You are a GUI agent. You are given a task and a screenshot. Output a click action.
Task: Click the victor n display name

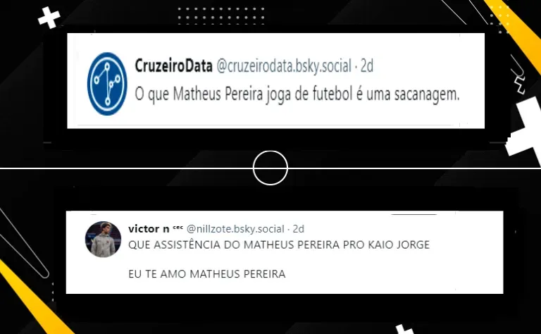[149, 229]
